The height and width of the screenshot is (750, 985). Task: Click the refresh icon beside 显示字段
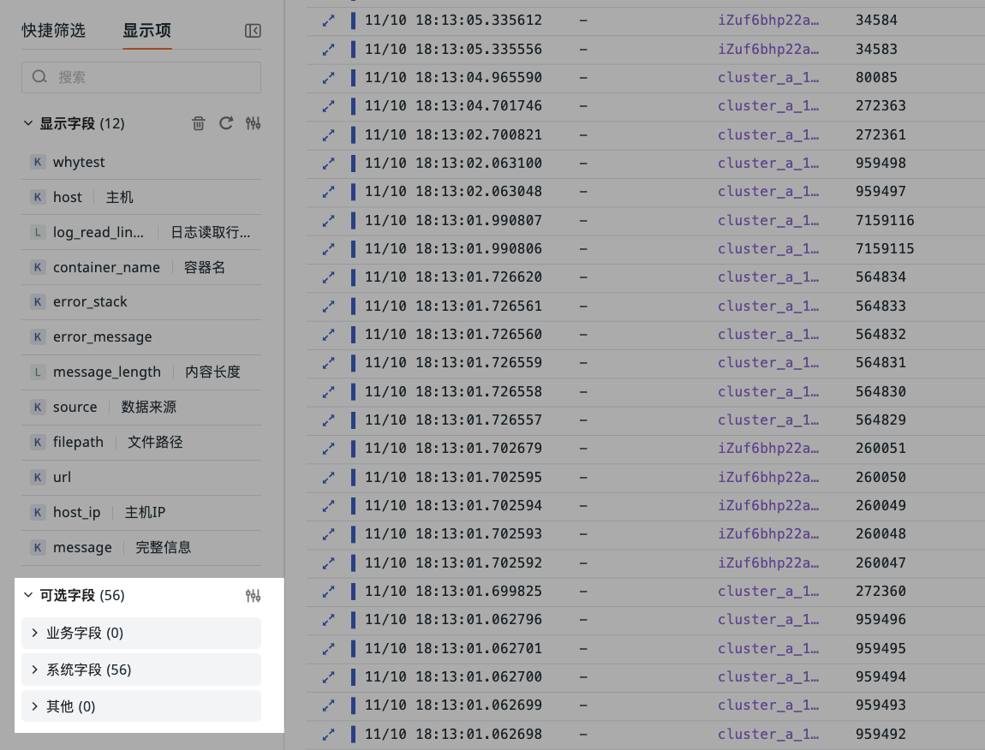[226, 123]
